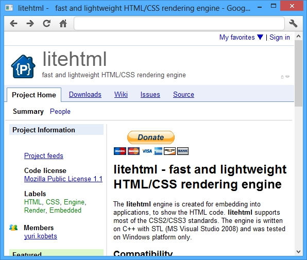
Task: Click the Donate button
Action: point(151,137)
